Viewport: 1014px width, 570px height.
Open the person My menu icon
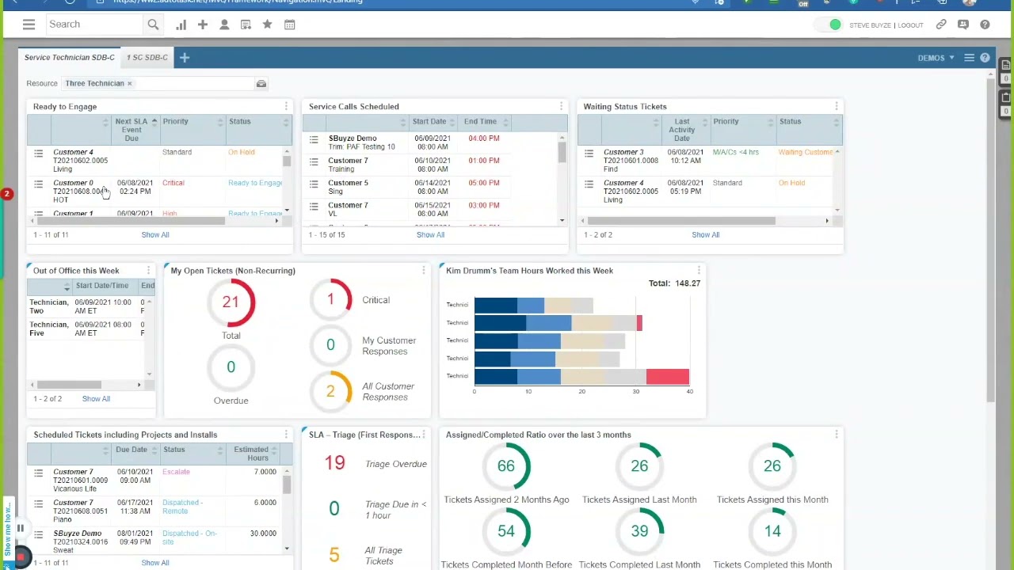click(x=224, y=25)
